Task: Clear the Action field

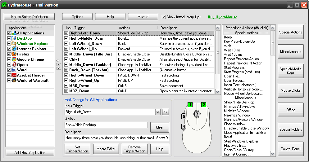Action: pyautogui.click(x=160, y=127)
